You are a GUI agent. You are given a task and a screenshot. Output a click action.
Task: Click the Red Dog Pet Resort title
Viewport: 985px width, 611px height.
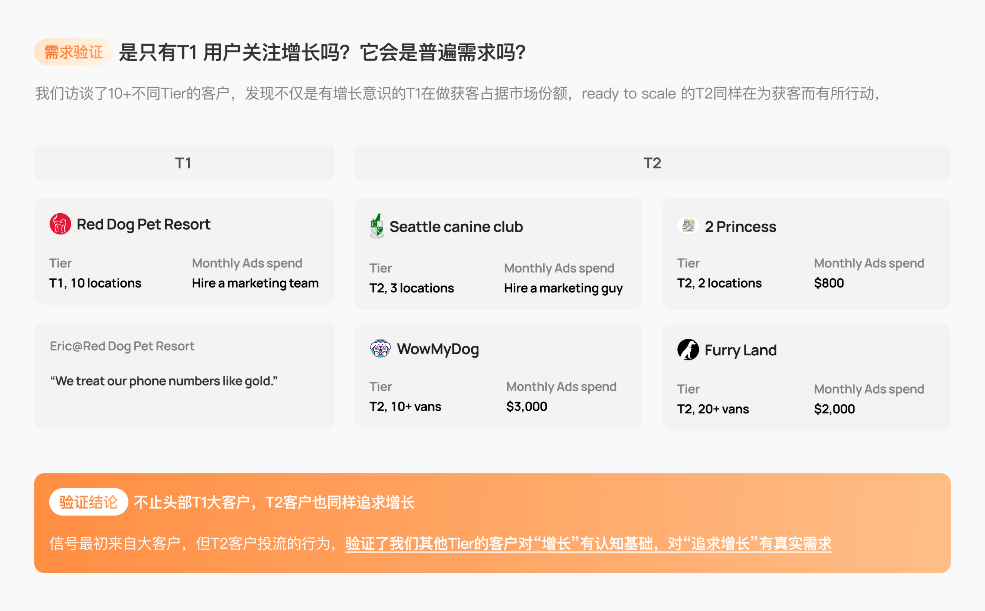(x=144, y=224)
